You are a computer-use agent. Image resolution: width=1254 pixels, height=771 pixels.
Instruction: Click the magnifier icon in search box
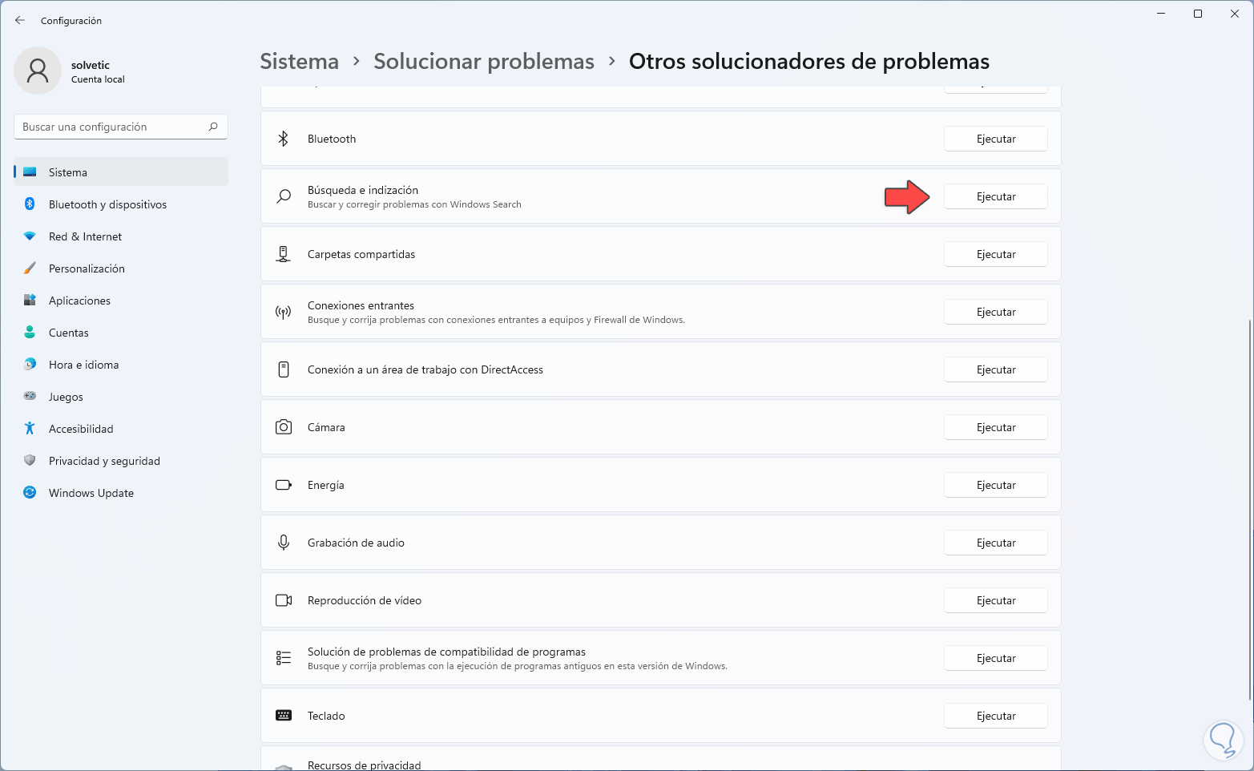(x=213, y=127)
